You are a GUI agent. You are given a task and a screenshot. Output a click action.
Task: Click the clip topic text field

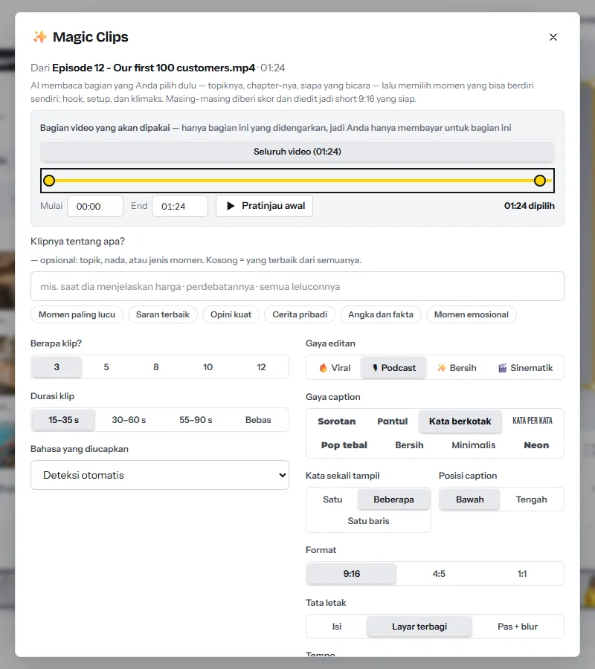coord(297,286)
